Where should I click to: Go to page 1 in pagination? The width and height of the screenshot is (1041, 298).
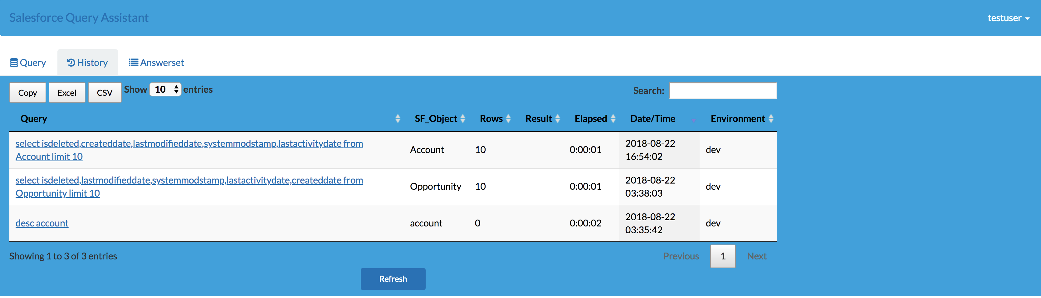(723, 256)
